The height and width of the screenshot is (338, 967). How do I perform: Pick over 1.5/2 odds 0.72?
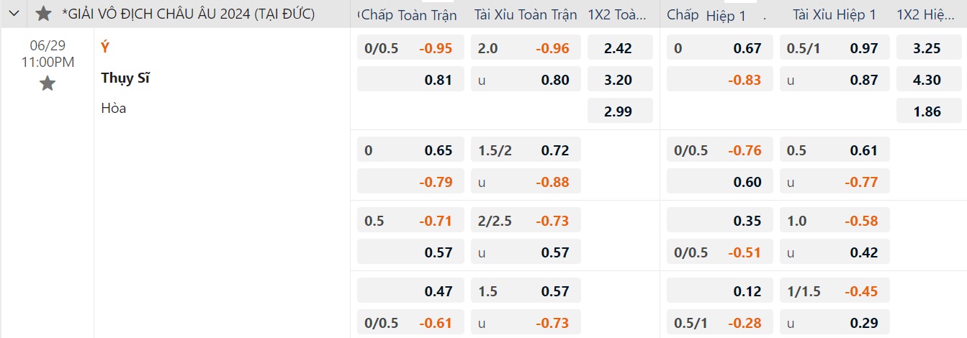[526, 150]
